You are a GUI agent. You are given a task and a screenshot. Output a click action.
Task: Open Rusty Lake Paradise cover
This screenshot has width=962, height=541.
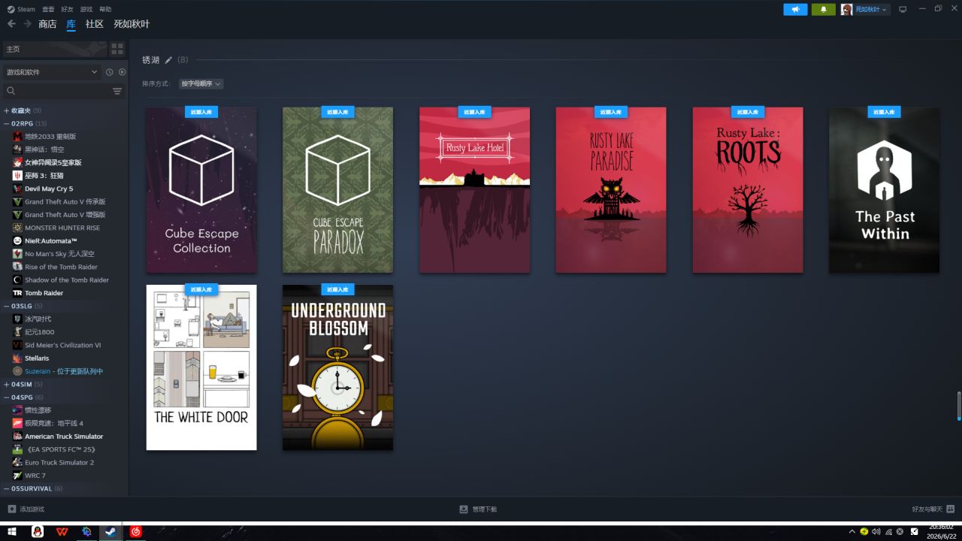coord(611,190)
